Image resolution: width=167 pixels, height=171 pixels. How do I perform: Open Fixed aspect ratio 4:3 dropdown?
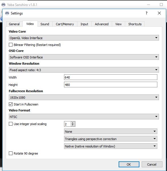tap(84, 70)
